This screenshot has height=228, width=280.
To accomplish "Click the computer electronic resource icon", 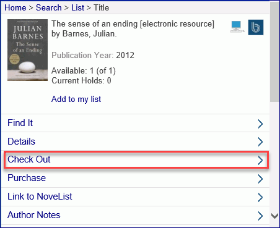I will (x=237, y=27).
